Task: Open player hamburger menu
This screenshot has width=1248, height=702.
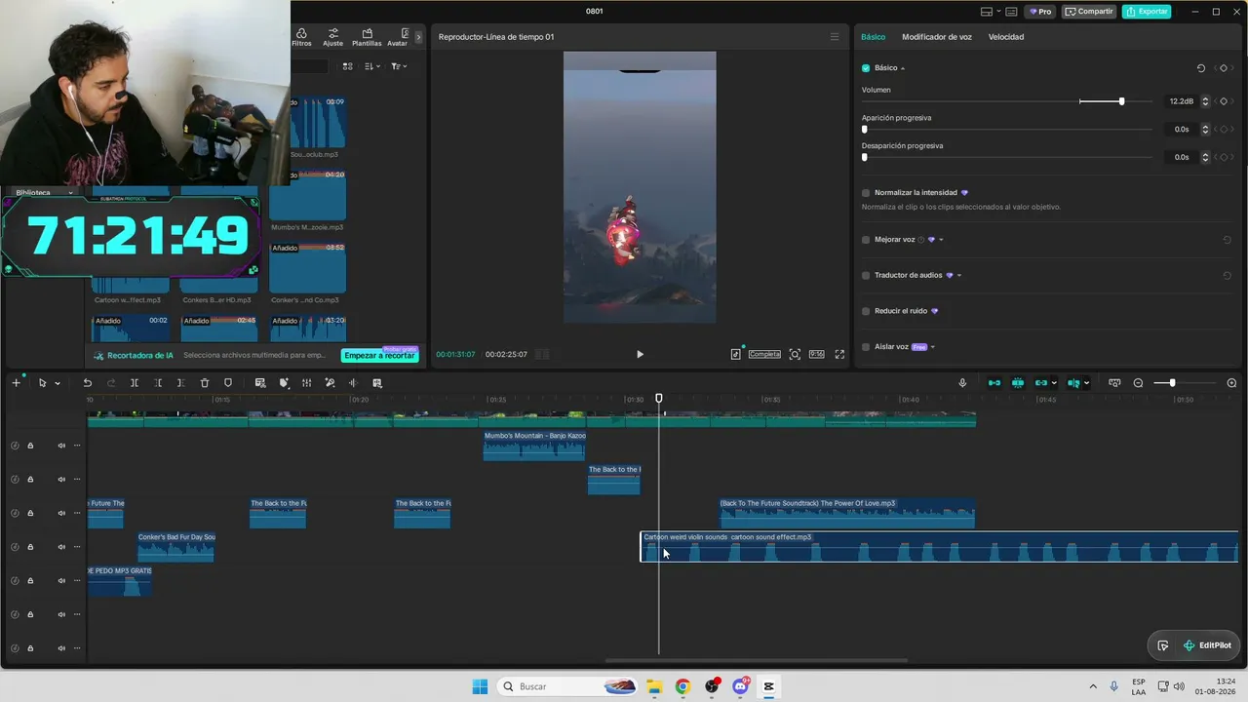Action: 834,37
